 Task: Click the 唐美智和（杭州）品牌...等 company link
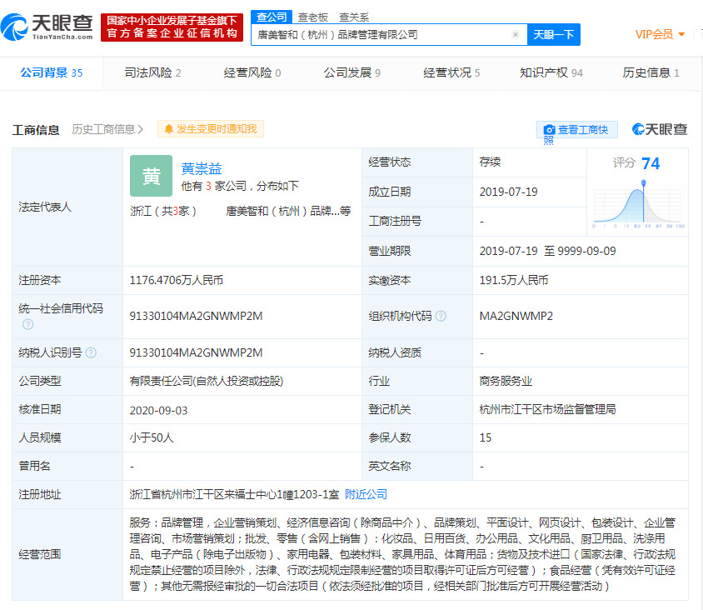[x=288, y=212]
